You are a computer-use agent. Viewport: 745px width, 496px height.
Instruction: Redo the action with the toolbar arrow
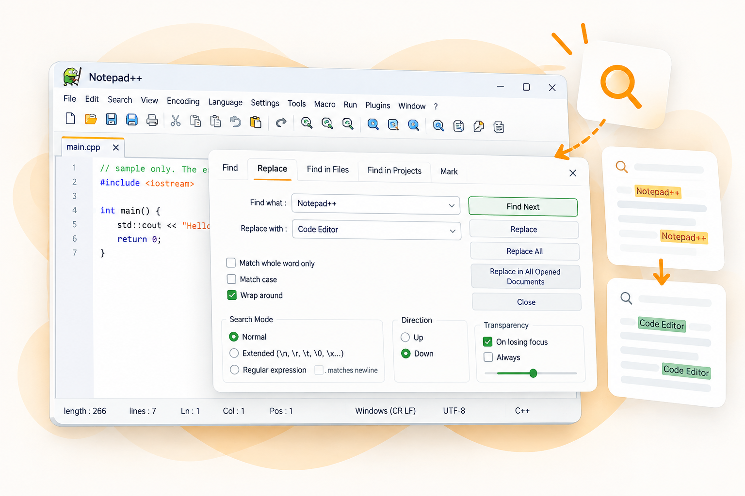coord(281,123)
